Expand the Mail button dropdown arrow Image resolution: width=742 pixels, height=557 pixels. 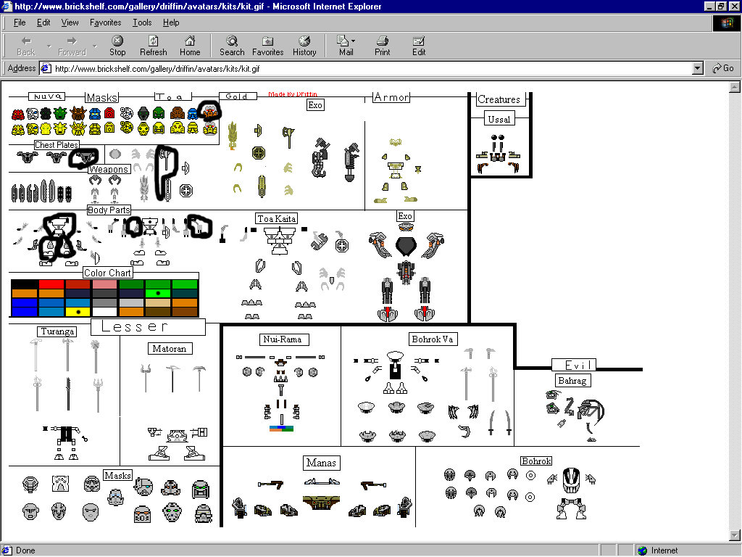[354, 41]
